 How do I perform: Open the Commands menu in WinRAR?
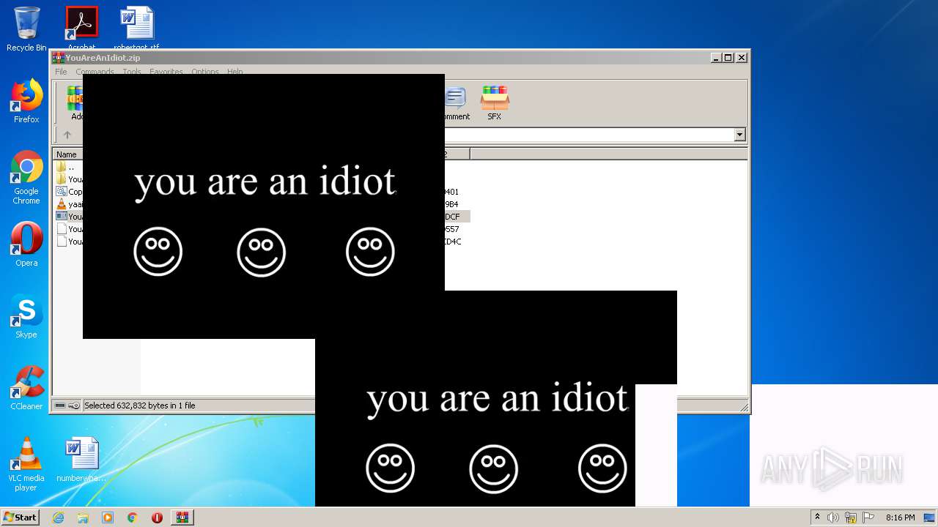(x=95, y=72)
